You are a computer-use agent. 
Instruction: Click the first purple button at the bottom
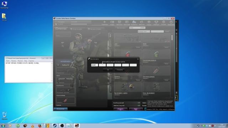[120, 109]
